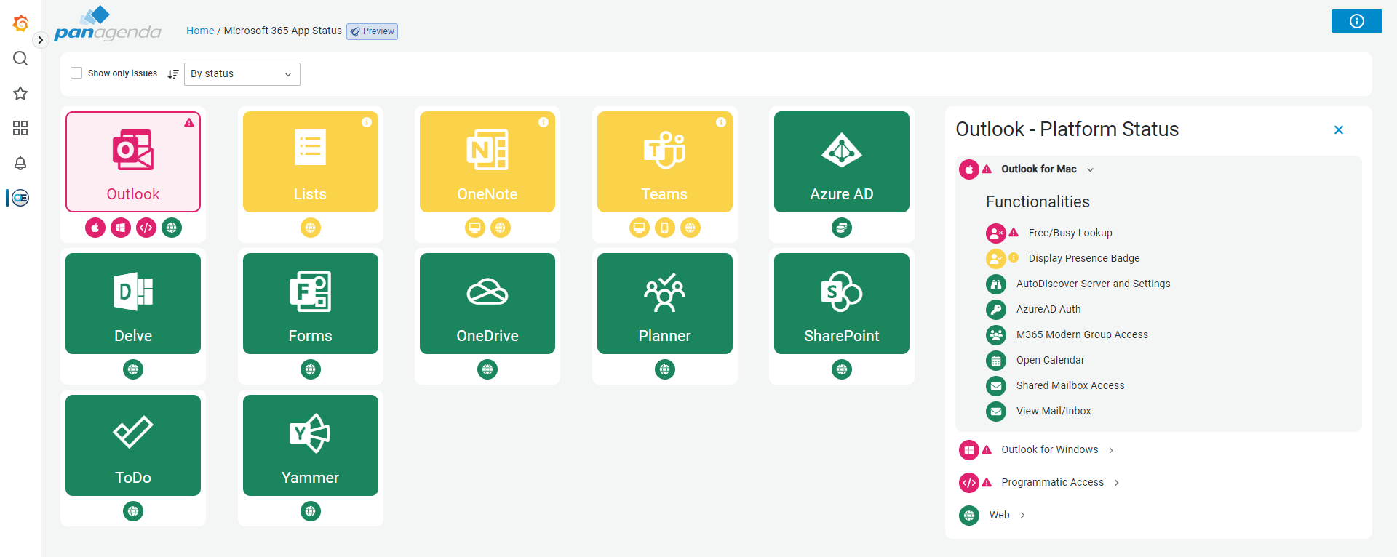Click Shared Mailbox Access functionality
This screenshot has height=557, width=1397.
tap(1070, 385)
